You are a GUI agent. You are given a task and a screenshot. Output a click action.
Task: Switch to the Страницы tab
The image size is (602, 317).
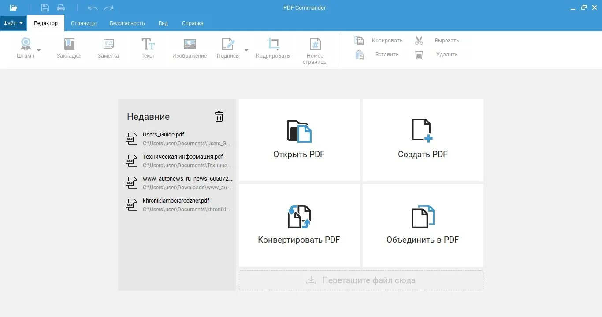tap(84, 23)
